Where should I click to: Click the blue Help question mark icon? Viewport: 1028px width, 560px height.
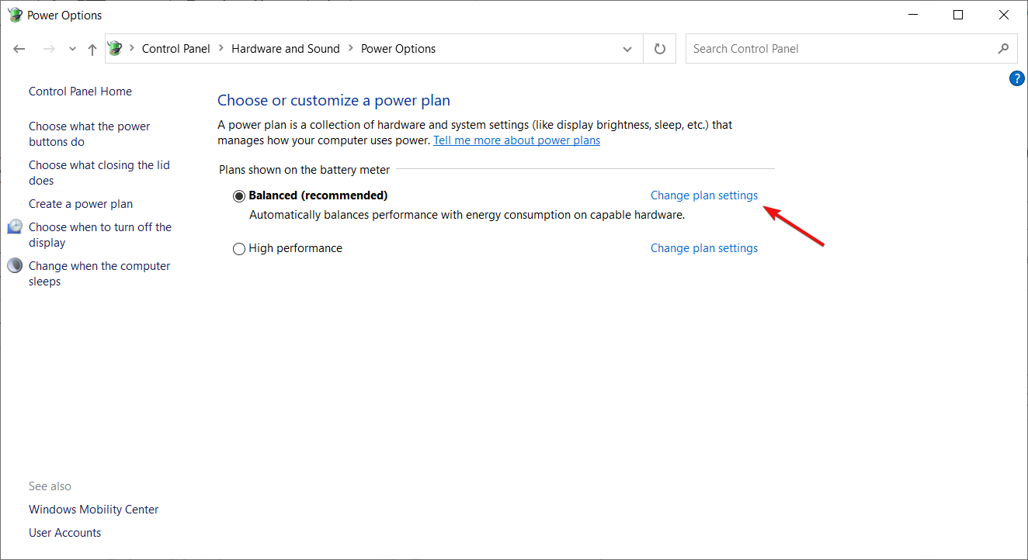click(x=1016, y=78)
